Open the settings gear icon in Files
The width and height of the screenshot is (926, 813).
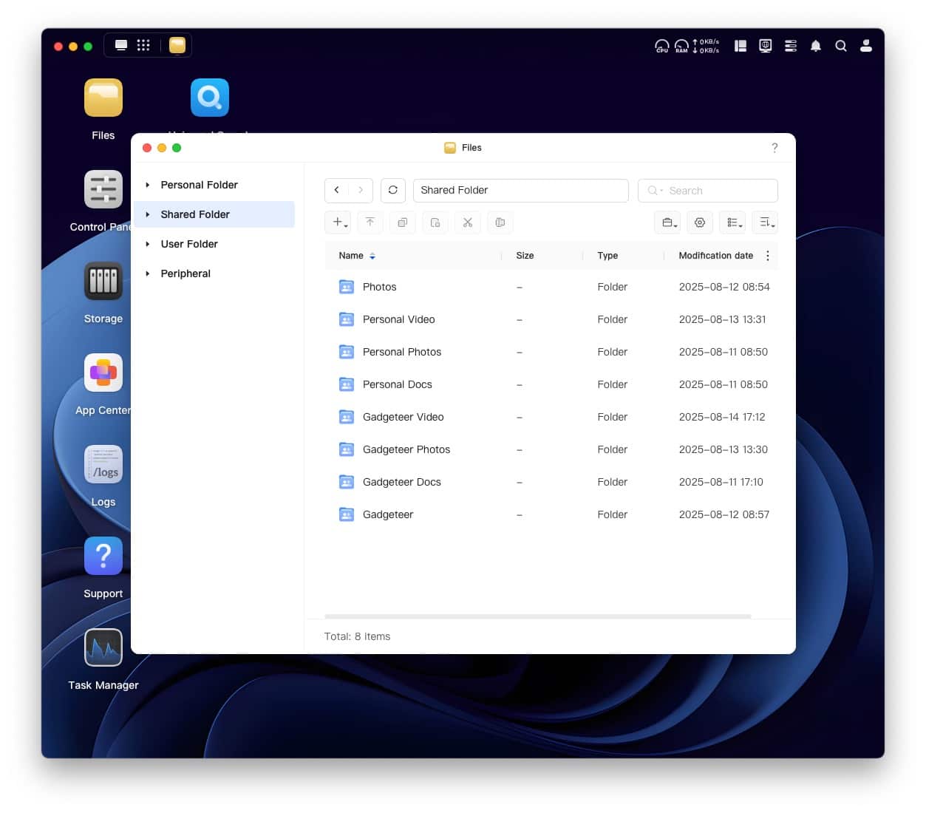coord(700,222)
